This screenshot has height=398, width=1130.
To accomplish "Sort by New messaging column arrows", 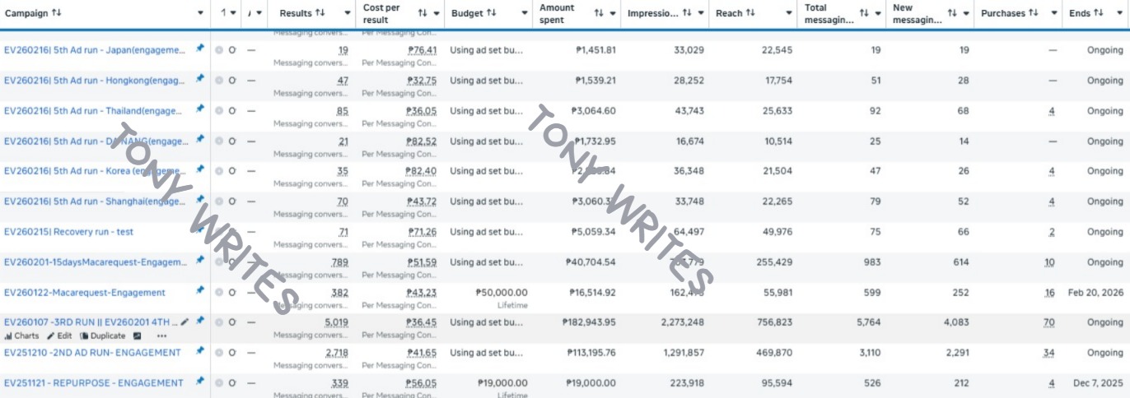I will (x=953, y=13).
